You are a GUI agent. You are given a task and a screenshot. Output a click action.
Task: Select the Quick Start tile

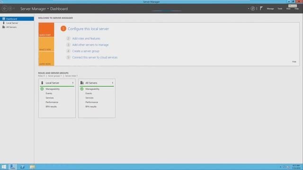coord(46,30)
